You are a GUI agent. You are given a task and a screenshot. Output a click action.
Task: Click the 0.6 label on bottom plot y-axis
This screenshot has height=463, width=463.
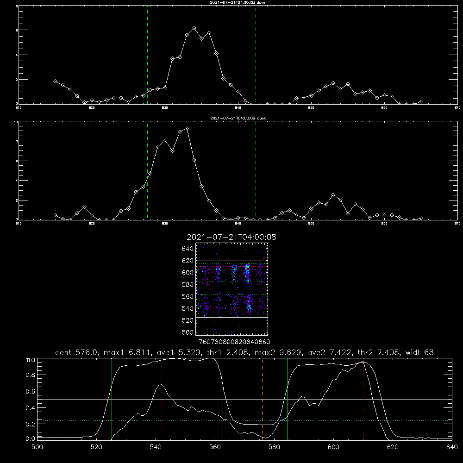[x=31, y=391]
